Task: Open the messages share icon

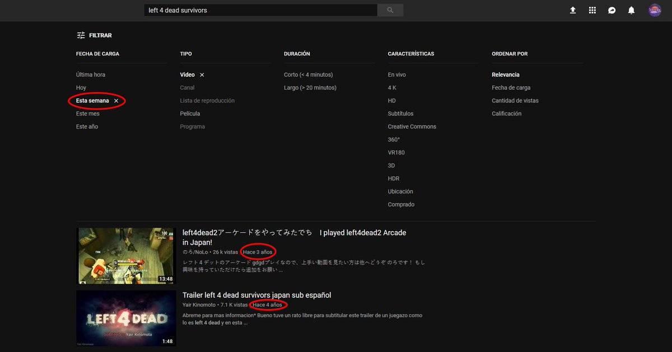Action: (x=612, y=10)
